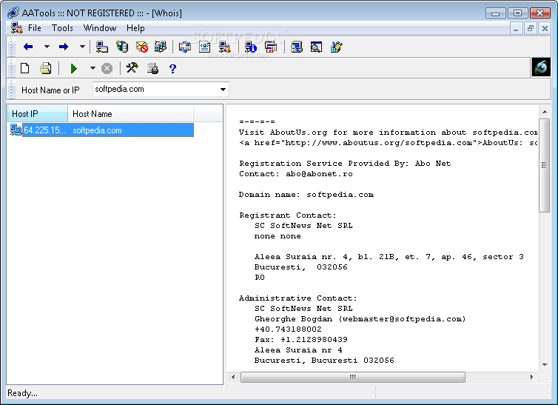
Task: Click the horizontal scrollbar right arrow
Action: 531,377
